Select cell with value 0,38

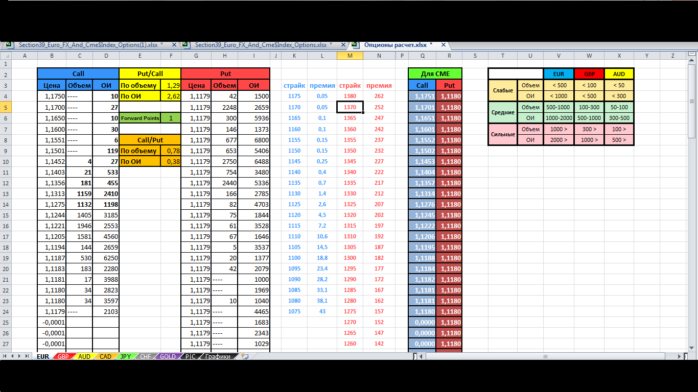[x=171, y=161]
